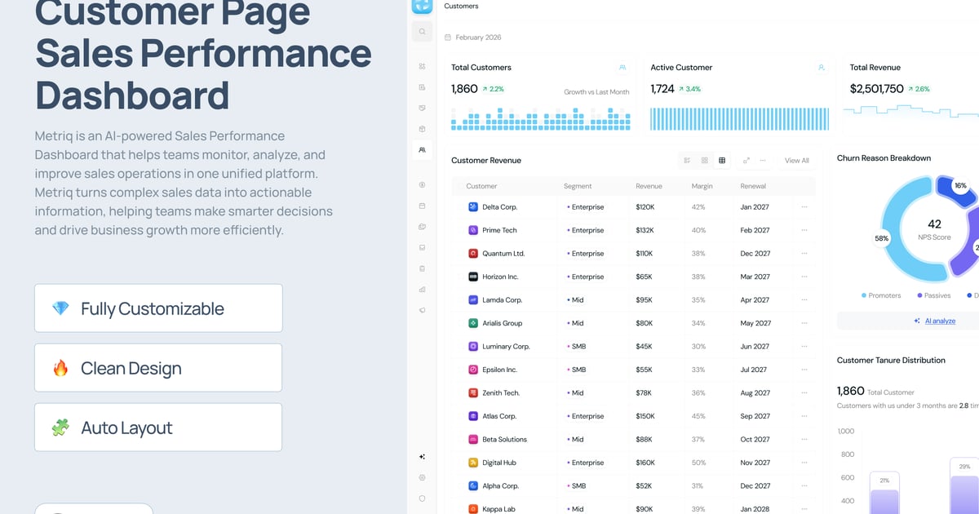Viewport: 979px width, 514px height.
Task: Click the Metriq app logo in sidebar
Action: 422,5
